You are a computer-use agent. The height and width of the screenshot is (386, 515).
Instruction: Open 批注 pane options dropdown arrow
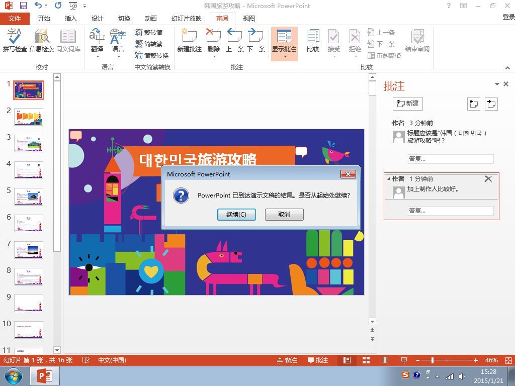pyautogui.click(x=497, y=84)
